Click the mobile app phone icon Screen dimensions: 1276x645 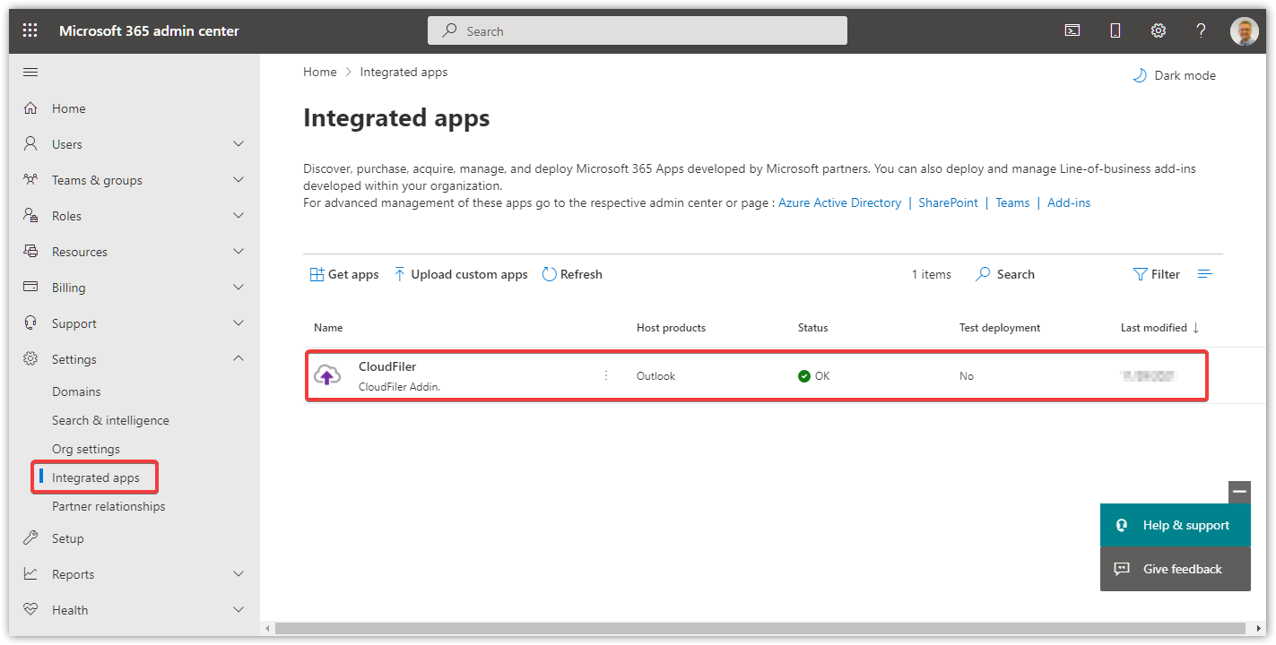click(1115, 30)
